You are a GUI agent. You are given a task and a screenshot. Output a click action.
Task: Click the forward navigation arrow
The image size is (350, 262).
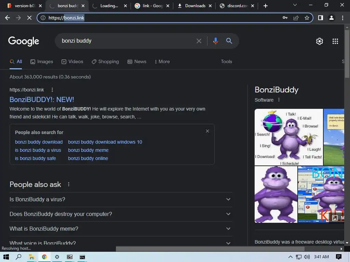tap(18, 18)
